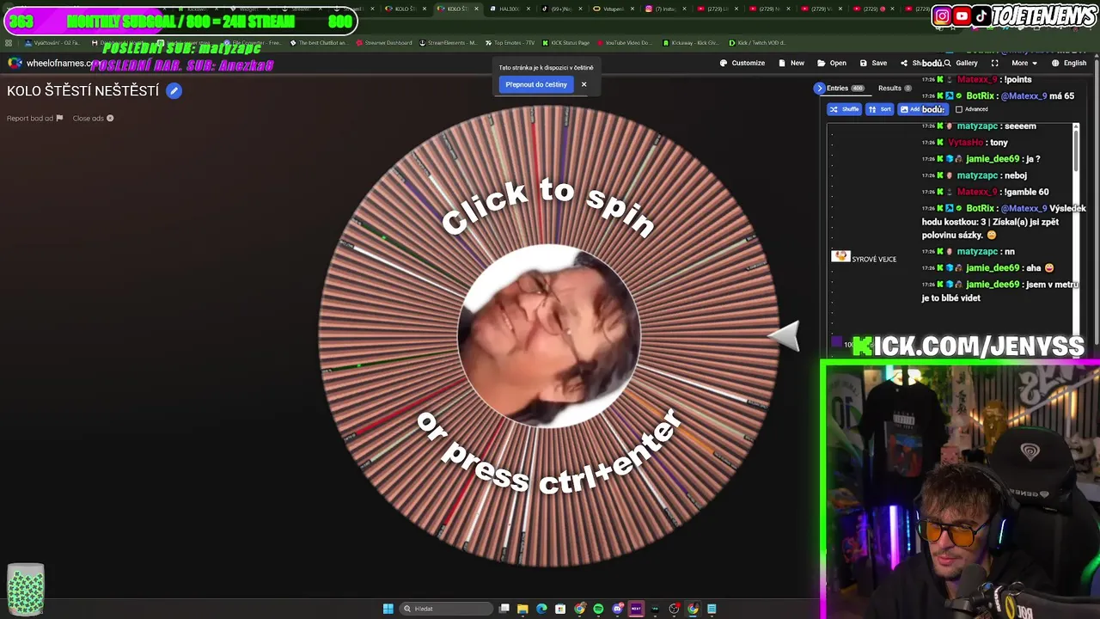Screen dimensions: 1100x619
Task: Open the Kickaway bookmark
Action: point(692,43)
